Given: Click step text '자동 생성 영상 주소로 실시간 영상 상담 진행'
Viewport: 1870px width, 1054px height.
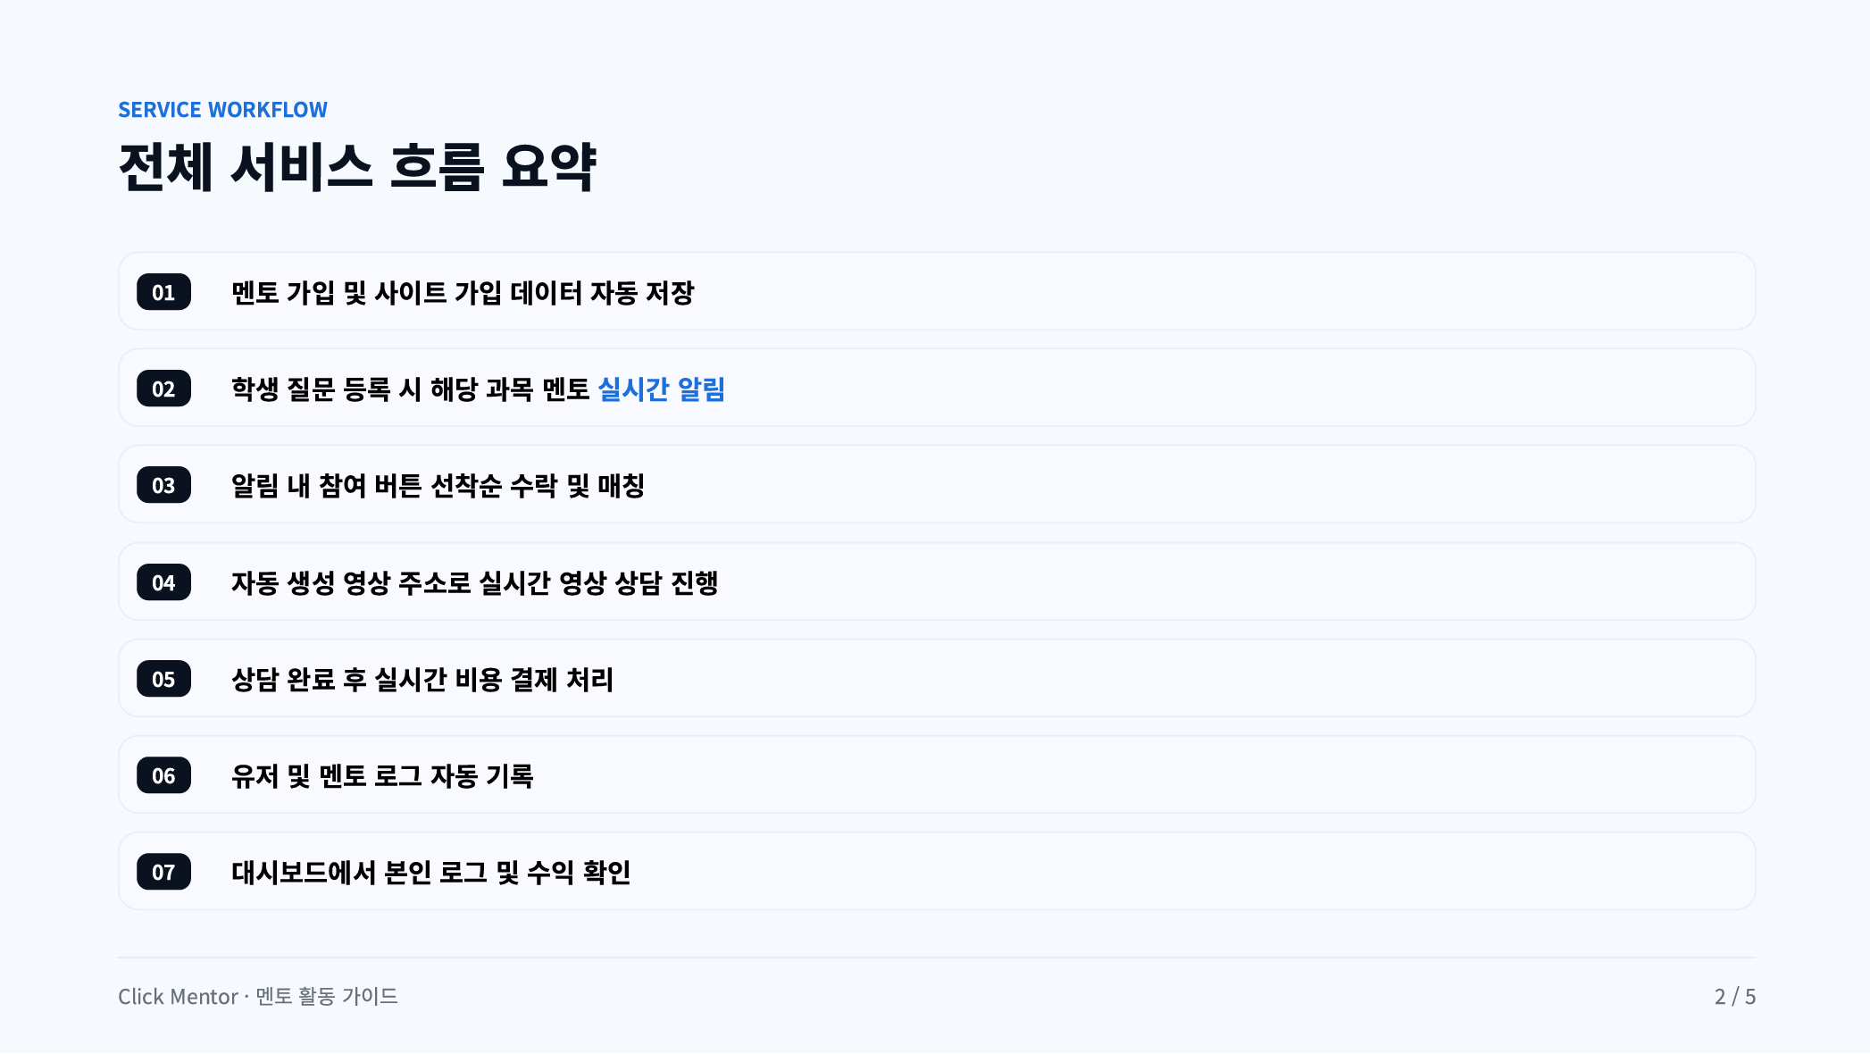Looking at the screenshot, I should tap(474, 583).
